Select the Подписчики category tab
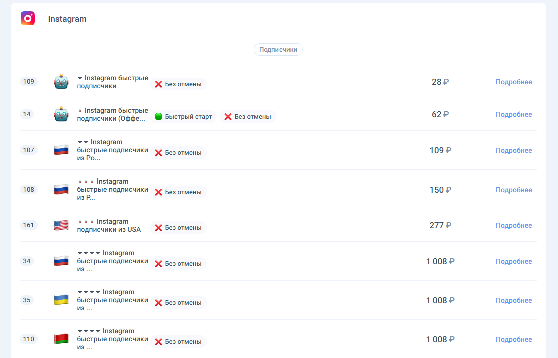The height and width of the screenshot is (358, 558). 278,50
